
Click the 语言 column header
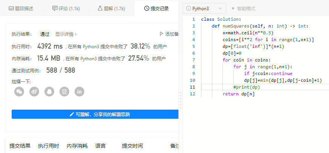point(100,146)
